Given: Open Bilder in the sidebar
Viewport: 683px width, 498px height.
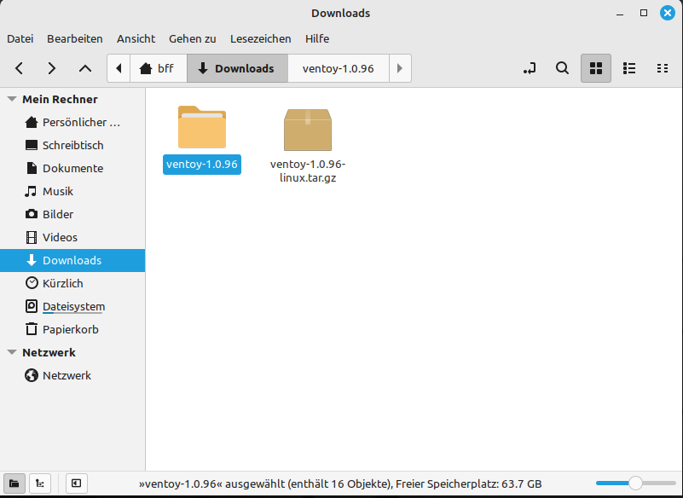Looking at the screenshot, I should [x=72, y=215].
